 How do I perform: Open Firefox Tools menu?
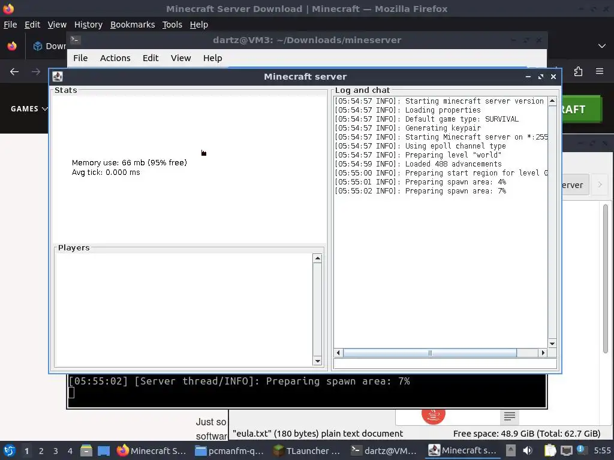coord(172,25)
